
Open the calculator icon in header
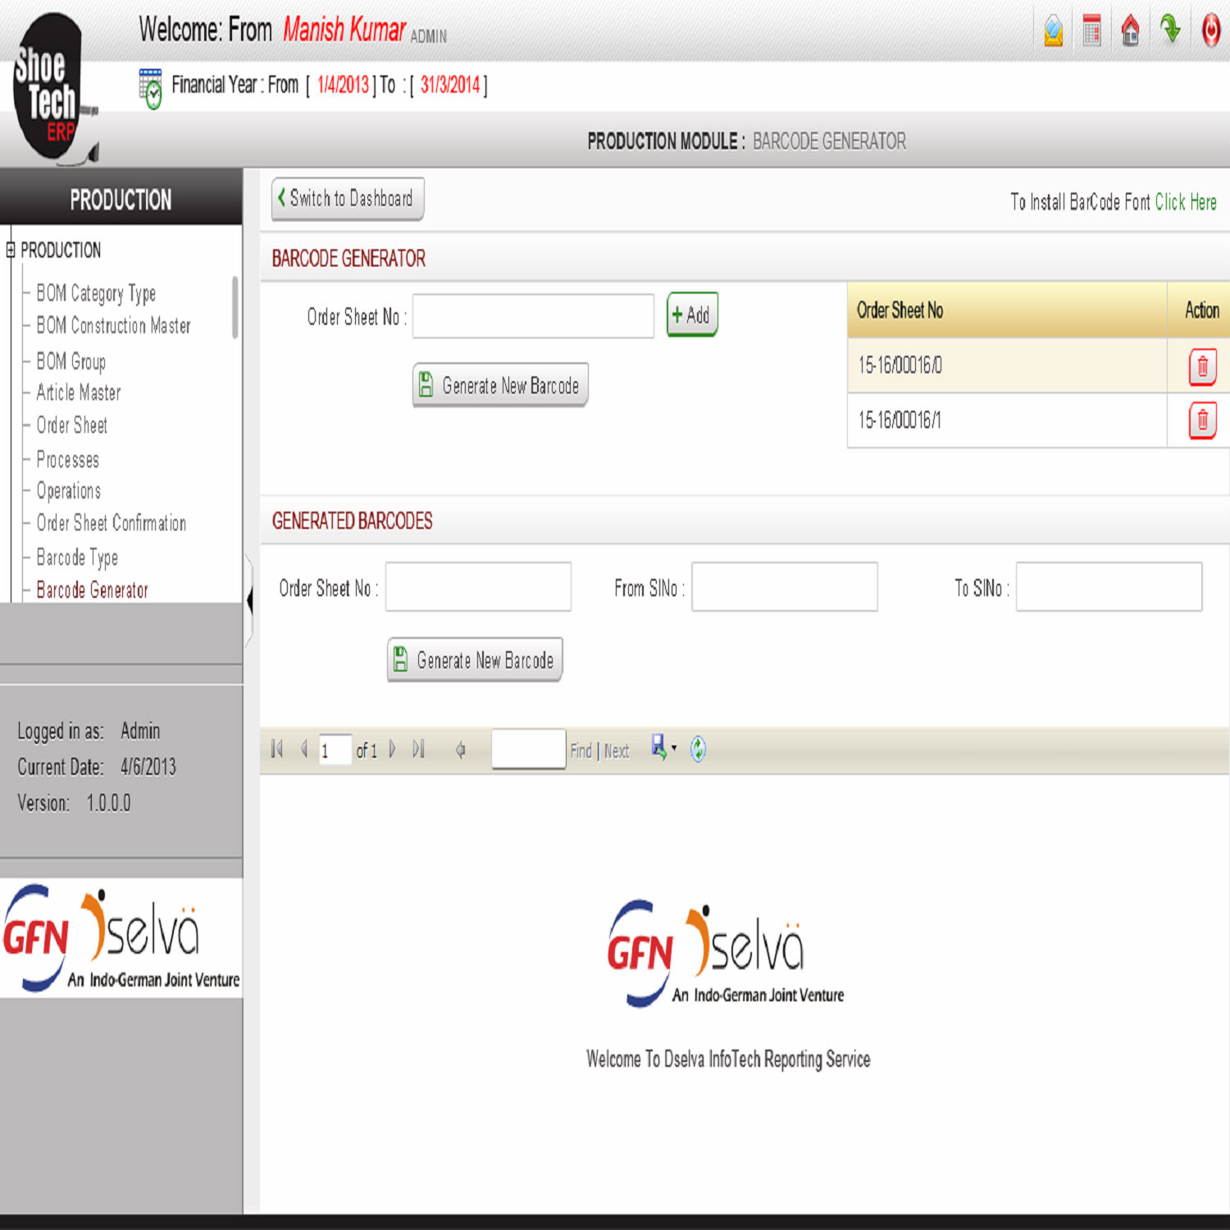click(1091, 31)
